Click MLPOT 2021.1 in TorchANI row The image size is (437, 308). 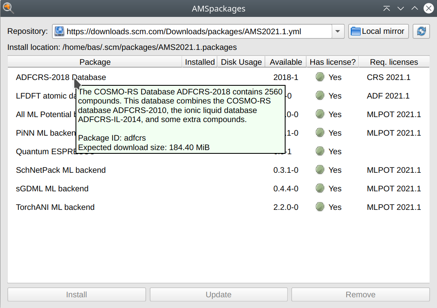394,207
